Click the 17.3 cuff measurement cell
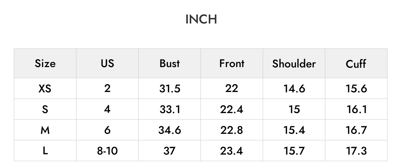 pyautogui.click(x=356, y=151)
